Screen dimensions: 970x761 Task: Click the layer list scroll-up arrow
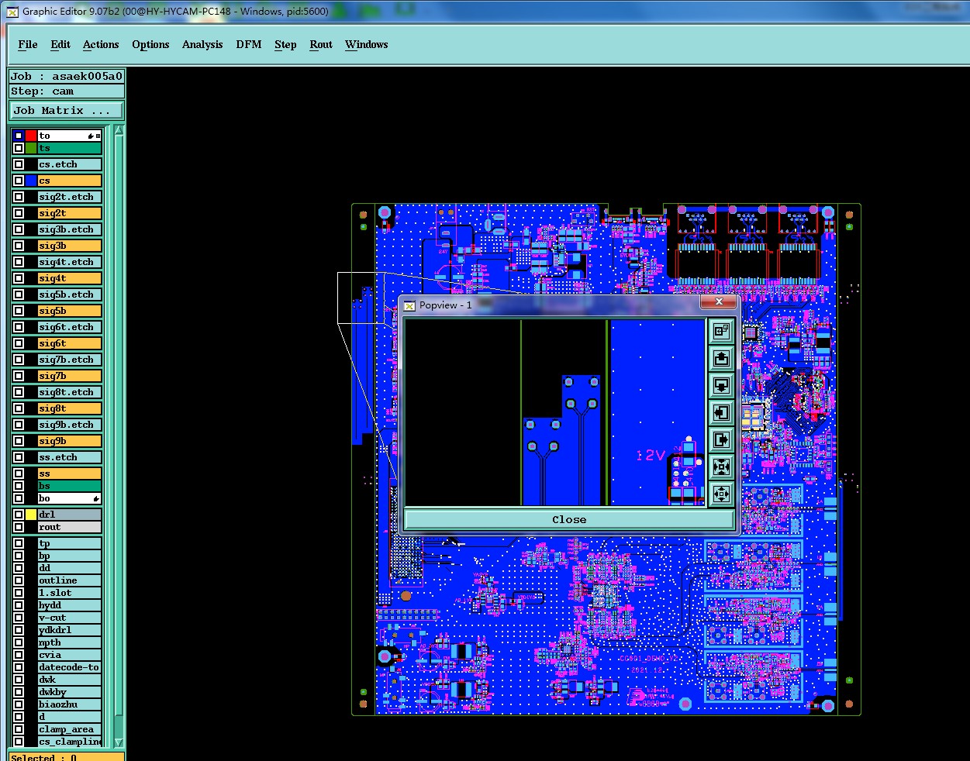[x=119, y=131]
